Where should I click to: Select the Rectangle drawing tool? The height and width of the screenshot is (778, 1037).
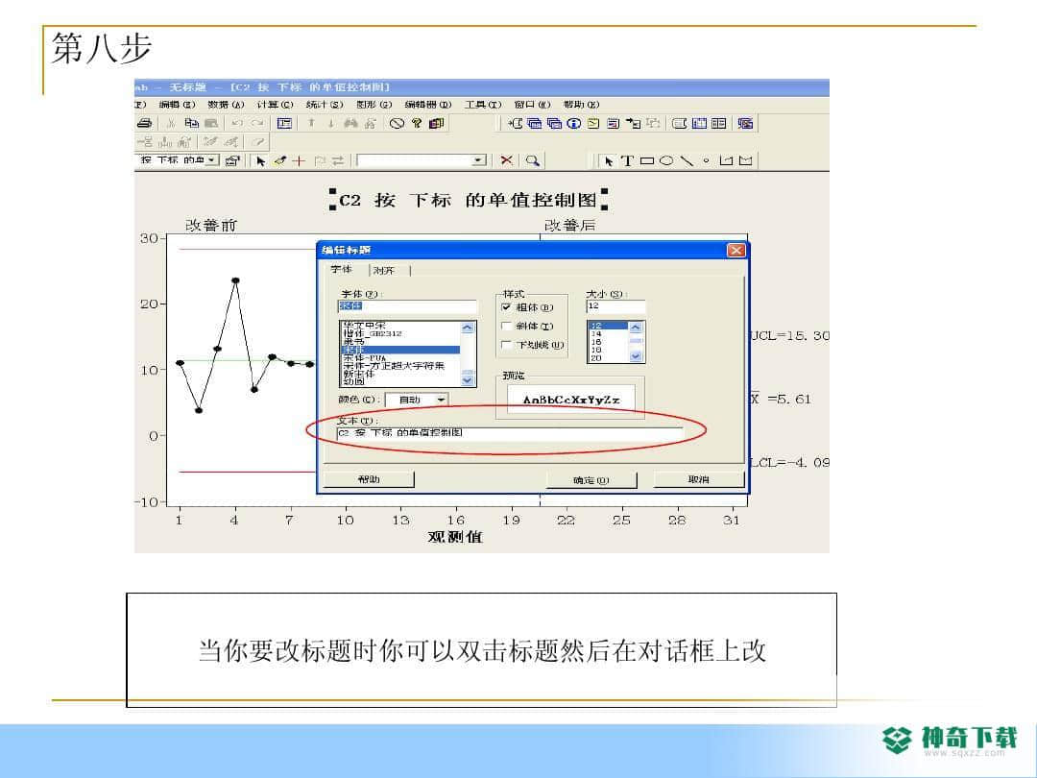pyautogui.click(x=647, y=160)
